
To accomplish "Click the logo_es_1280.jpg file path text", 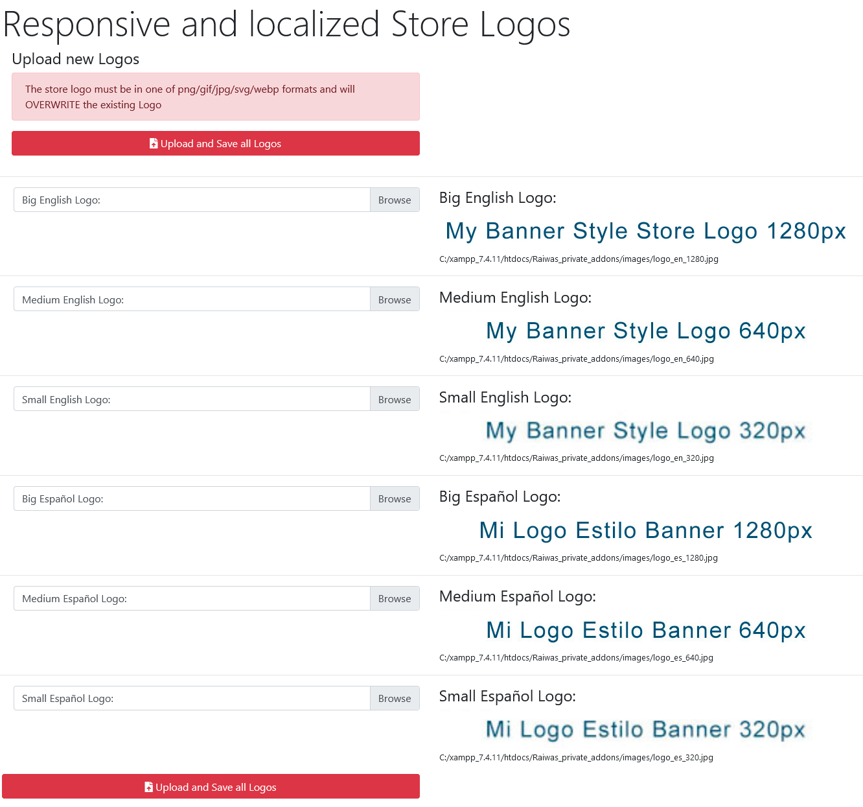I will [x=579, y=558].
